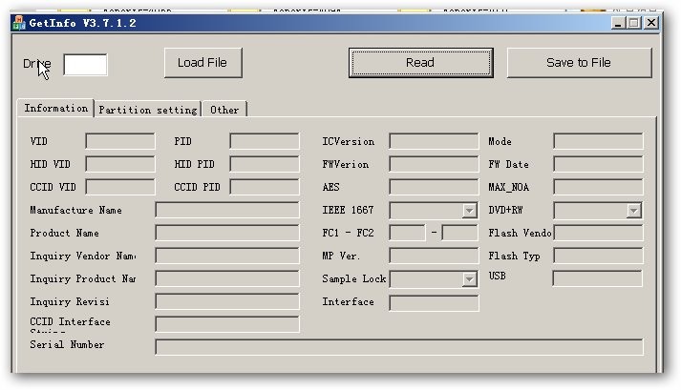Viewport: 681px width, 390px height.
Task: Select the AES field
Action: click(434, 187)
